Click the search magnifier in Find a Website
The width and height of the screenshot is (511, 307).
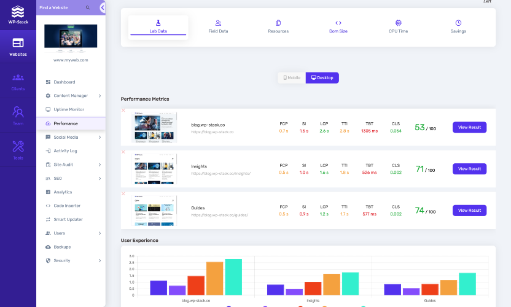[x=88, y=7]
